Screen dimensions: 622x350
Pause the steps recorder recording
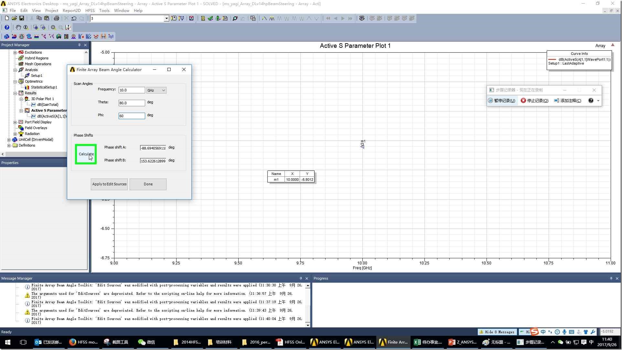[502, 101]
